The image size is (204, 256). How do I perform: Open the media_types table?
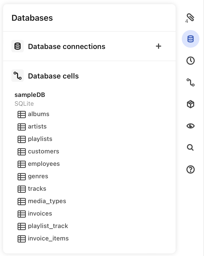(x=47, y=201)
